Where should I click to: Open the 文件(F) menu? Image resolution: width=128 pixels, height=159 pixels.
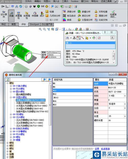point(28,1)
